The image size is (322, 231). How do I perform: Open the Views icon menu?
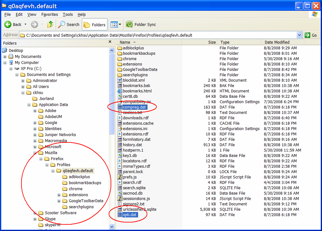(x=114, y=25)
